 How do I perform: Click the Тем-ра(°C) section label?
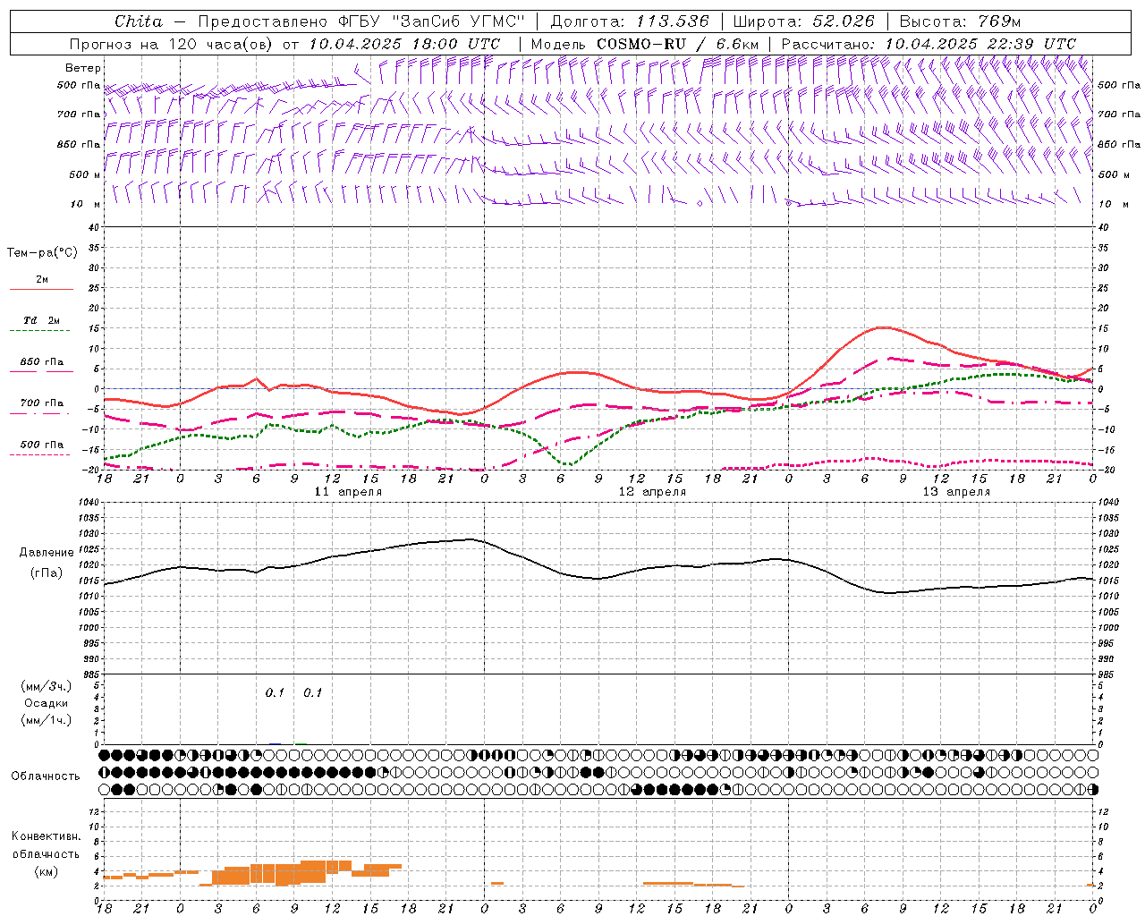tap(42, 253)
